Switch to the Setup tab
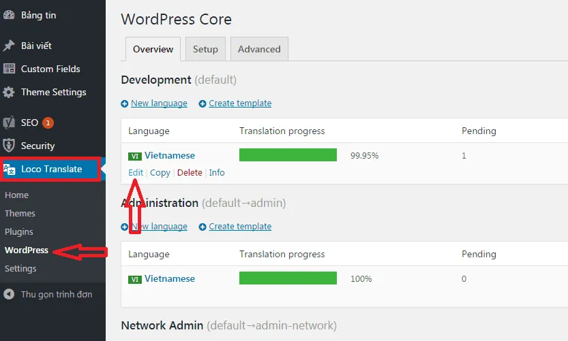The width and height of the screenshot is (568, 341). (205, 49)
